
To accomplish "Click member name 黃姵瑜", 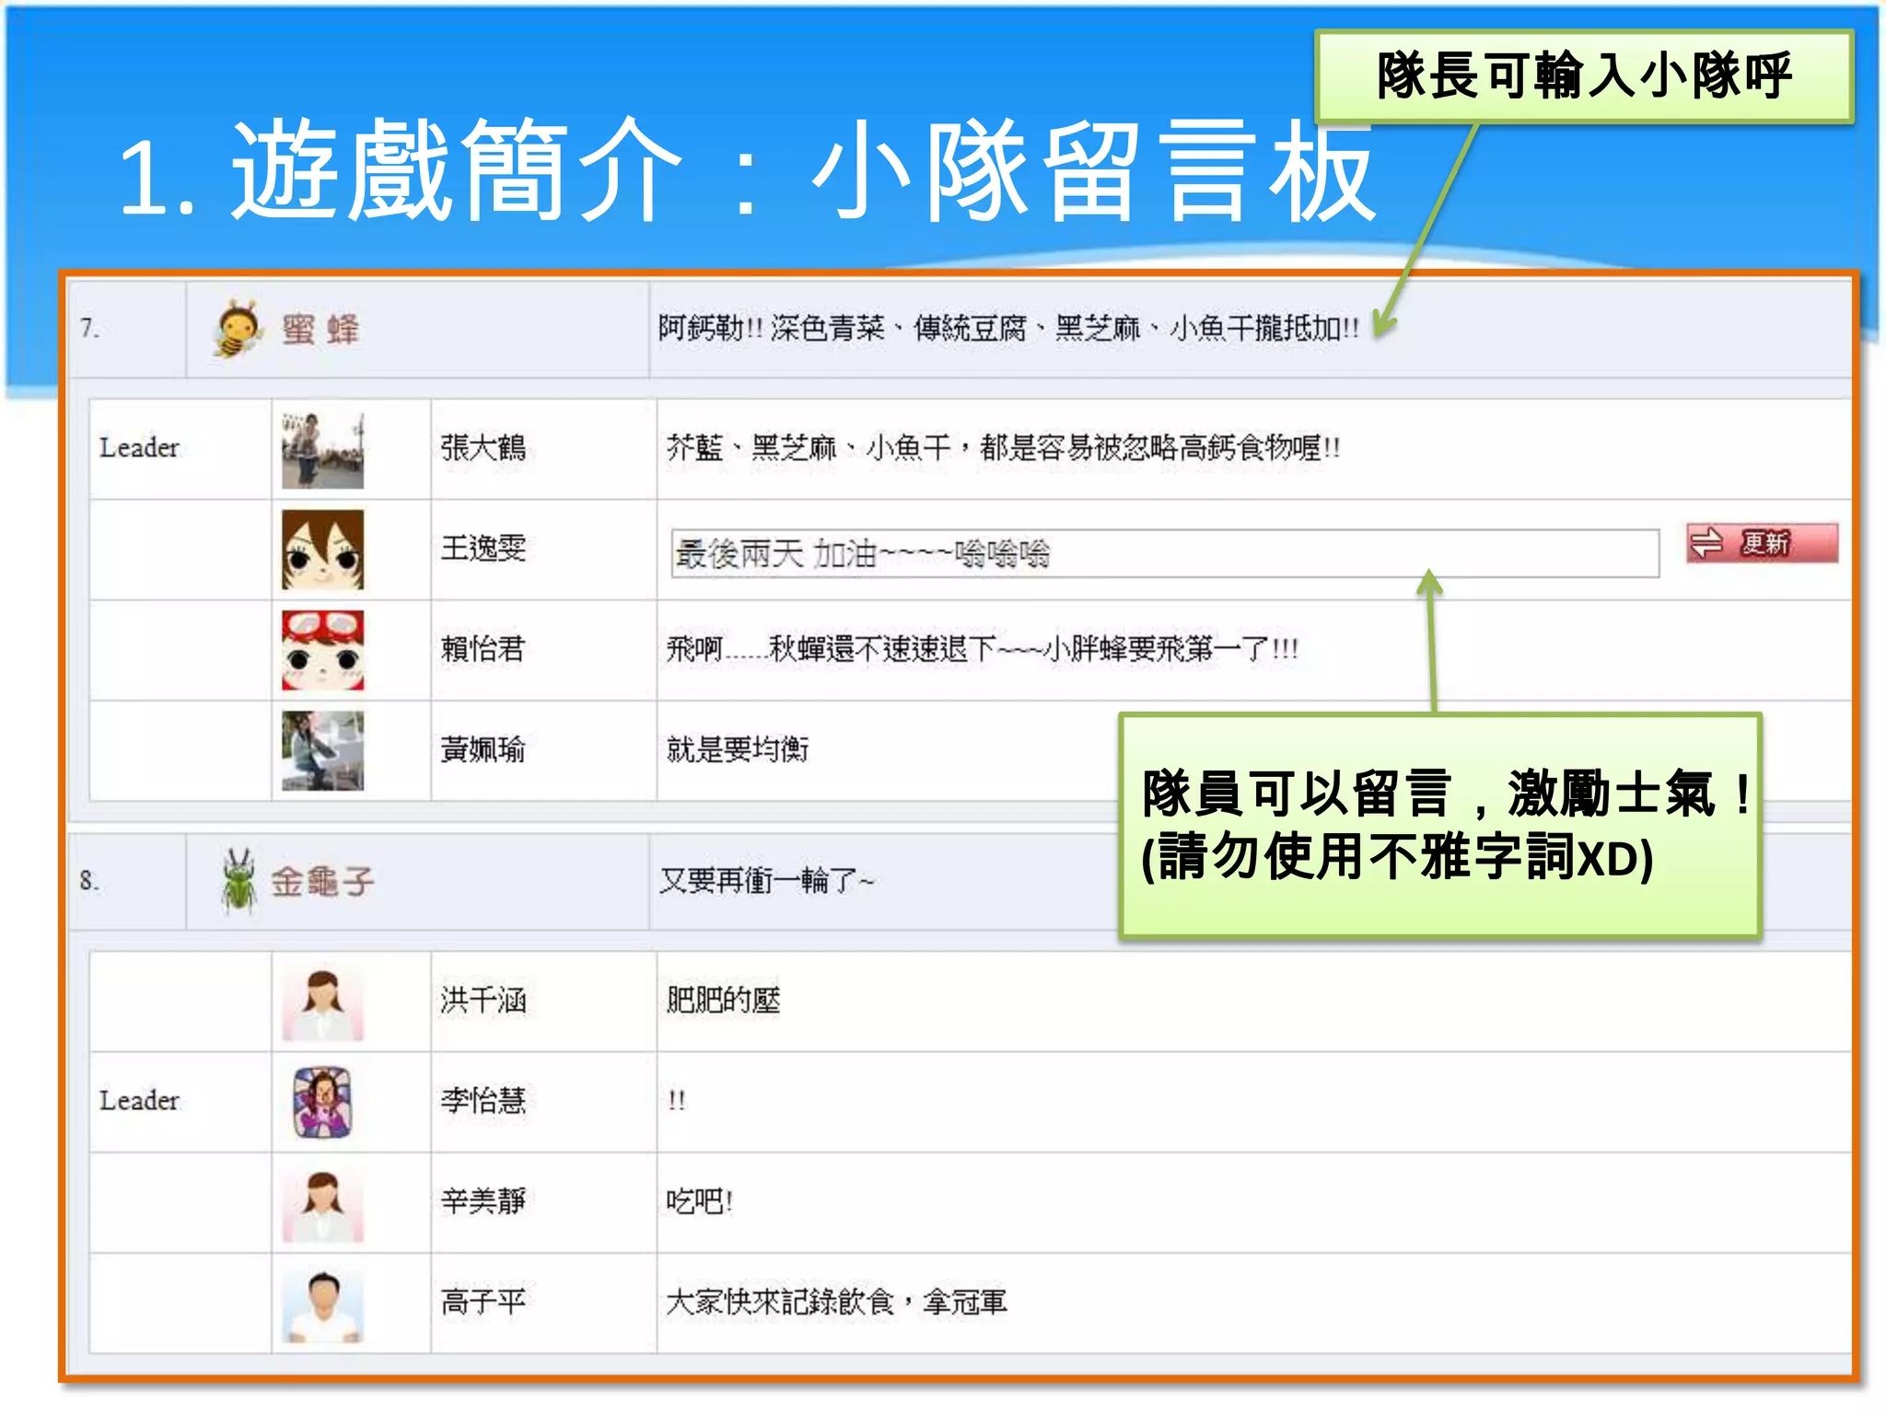I will point(483,749).
